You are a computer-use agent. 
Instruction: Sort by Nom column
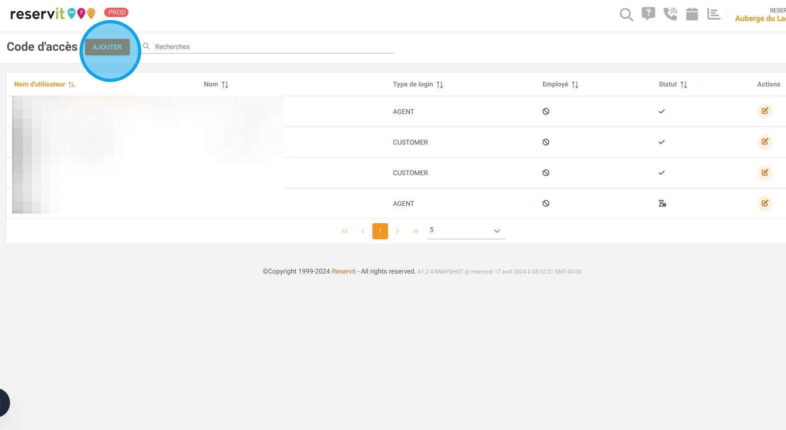pyautogui.click(x=216, y=84)
